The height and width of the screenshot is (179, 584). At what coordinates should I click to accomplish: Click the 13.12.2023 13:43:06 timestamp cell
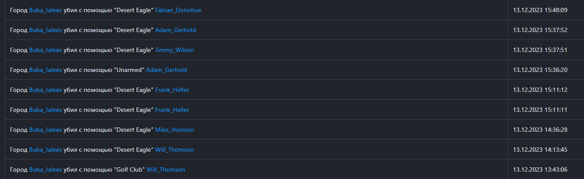point(540,169)
